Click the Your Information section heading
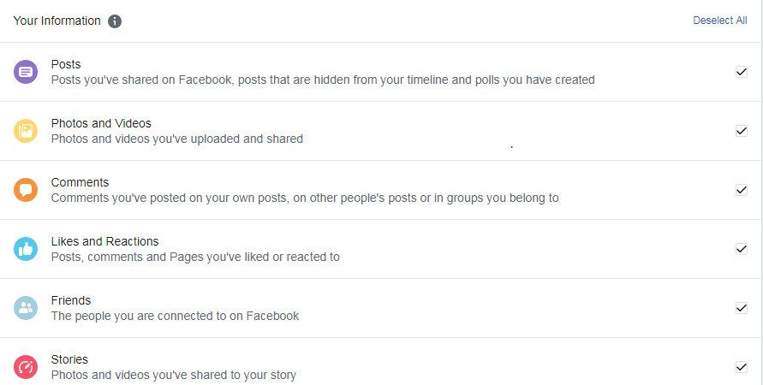The height and width of the screenshot is (385, 763). [57, 21]
